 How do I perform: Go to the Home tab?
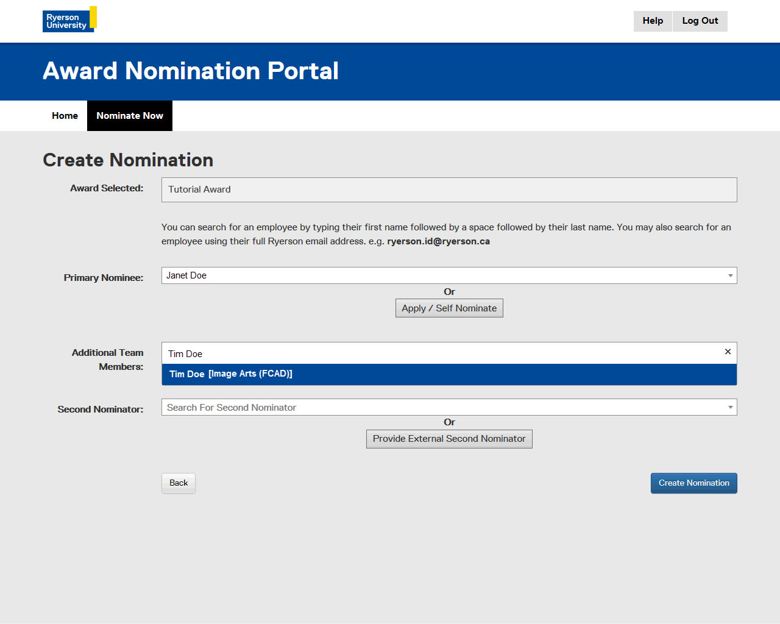point(65,116)
